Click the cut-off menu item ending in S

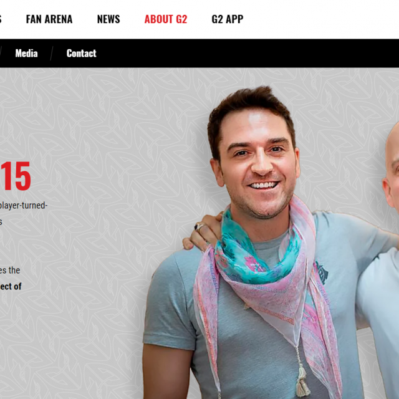1,19
